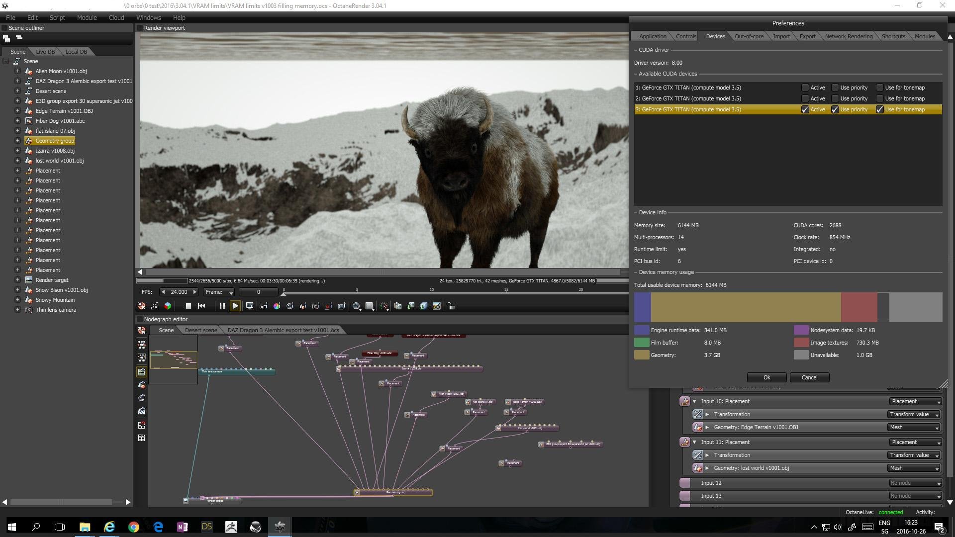
Task: Select the white balance picker icon
Action: pyautogui.click(x=277, y=306)
